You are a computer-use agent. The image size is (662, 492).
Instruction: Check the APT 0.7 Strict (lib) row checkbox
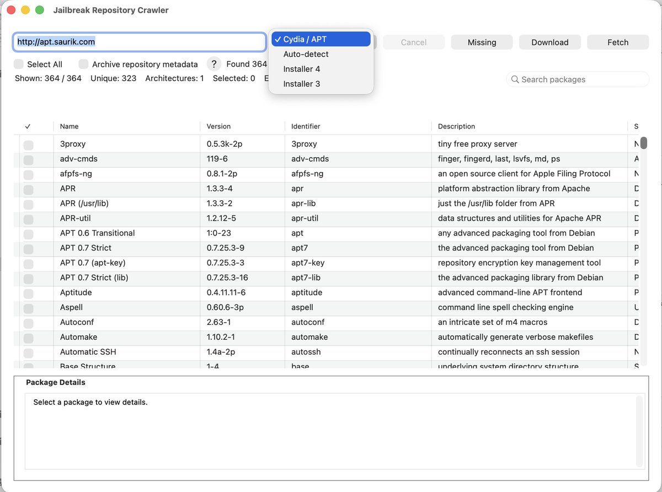28,279
